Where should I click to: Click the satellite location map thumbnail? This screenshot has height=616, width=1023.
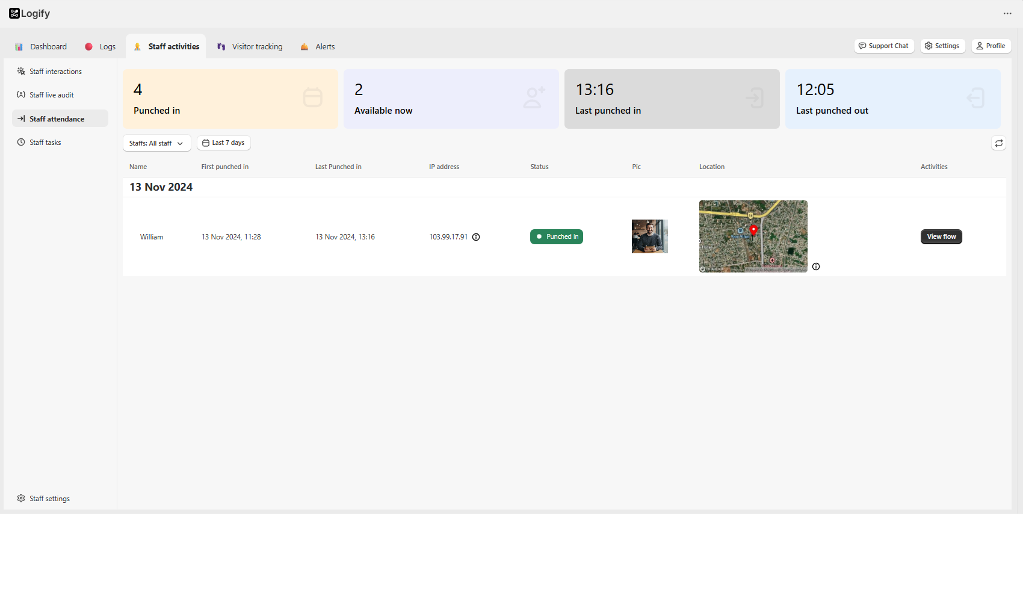pos(753,236)
